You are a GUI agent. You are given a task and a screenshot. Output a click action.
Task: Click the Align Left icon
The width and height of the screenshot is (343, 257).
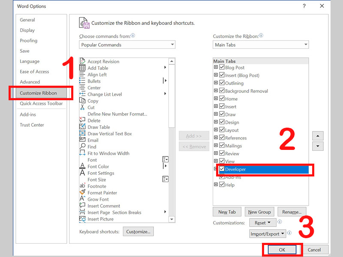click(82, 74)
